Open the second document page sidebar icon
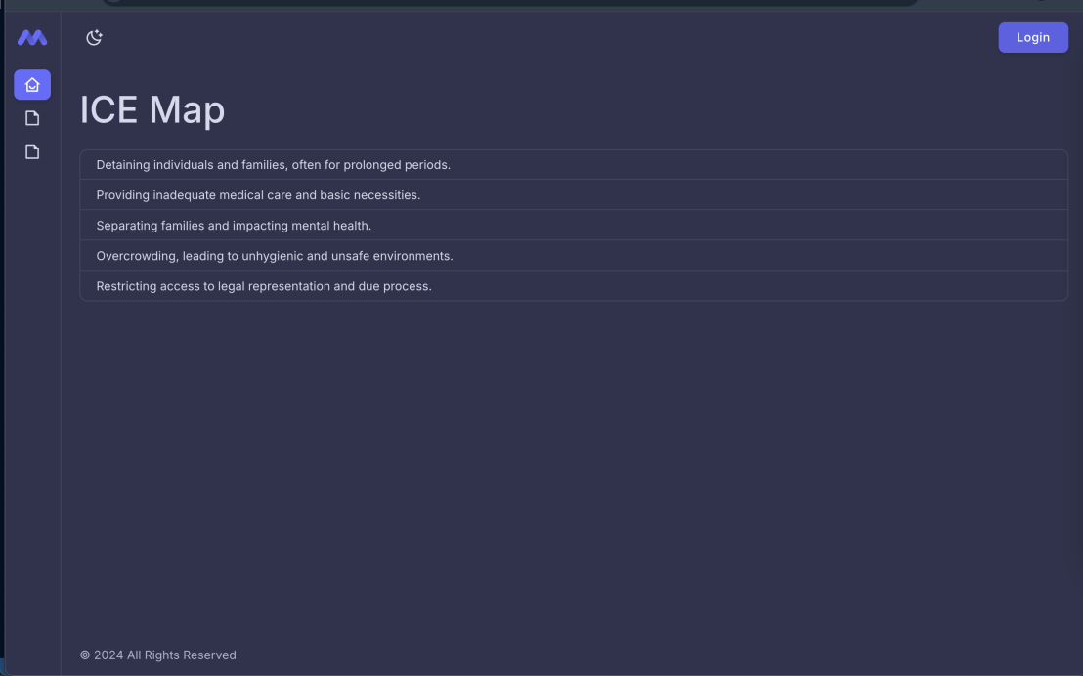The width and height of the screenshot is (1083, 676). tap(32, 152)
